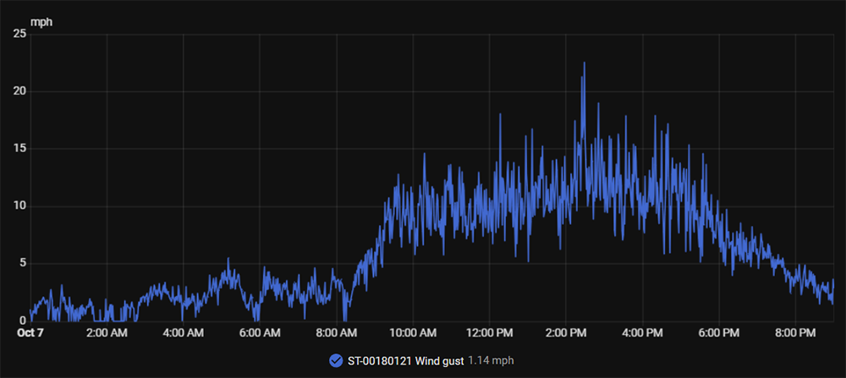846x378 pixels.
Task: Click the 0 y-axis tick label
Action: point(23,321)
